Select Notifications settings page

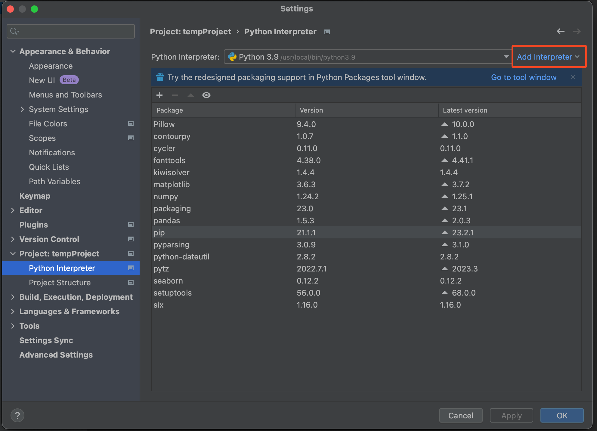coord(52,153)
